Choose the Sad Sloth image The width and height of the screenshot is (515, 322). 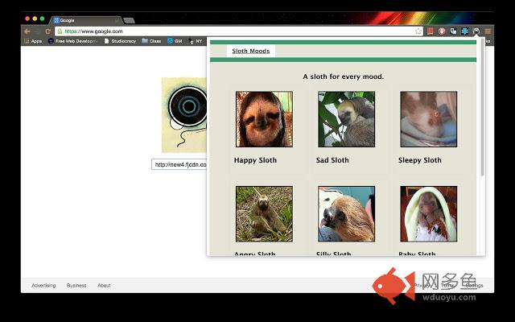click(x=346, y=119)
